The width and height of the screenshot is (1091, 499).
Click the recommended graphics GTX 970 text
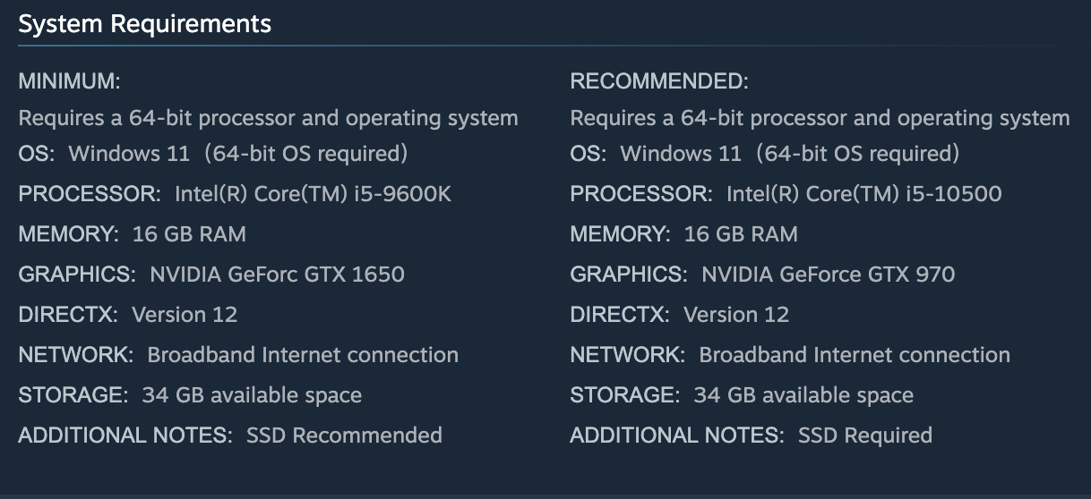click(829, 274)
